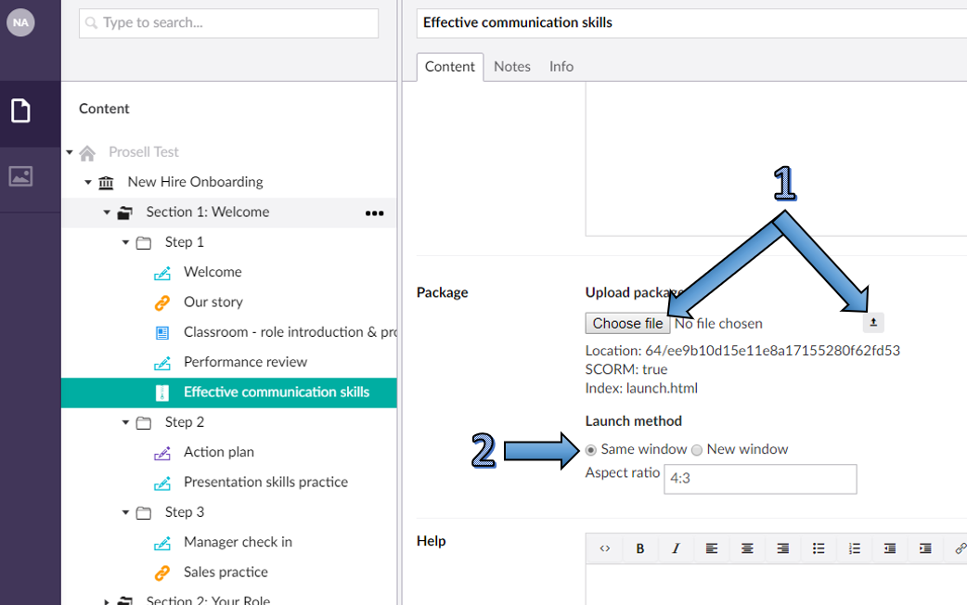Open the insert link icon

[960, 548]
